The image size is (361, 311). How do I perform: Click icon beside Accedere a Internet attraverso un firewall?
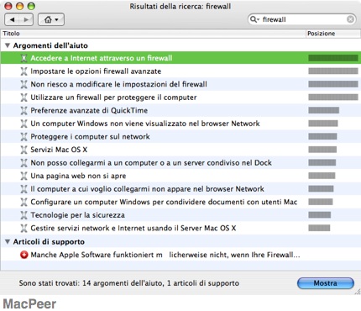pos(24,58)
